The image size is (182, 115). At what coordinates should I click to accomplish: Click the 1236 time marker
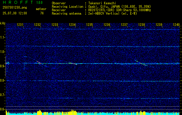[x=107, y=24]
